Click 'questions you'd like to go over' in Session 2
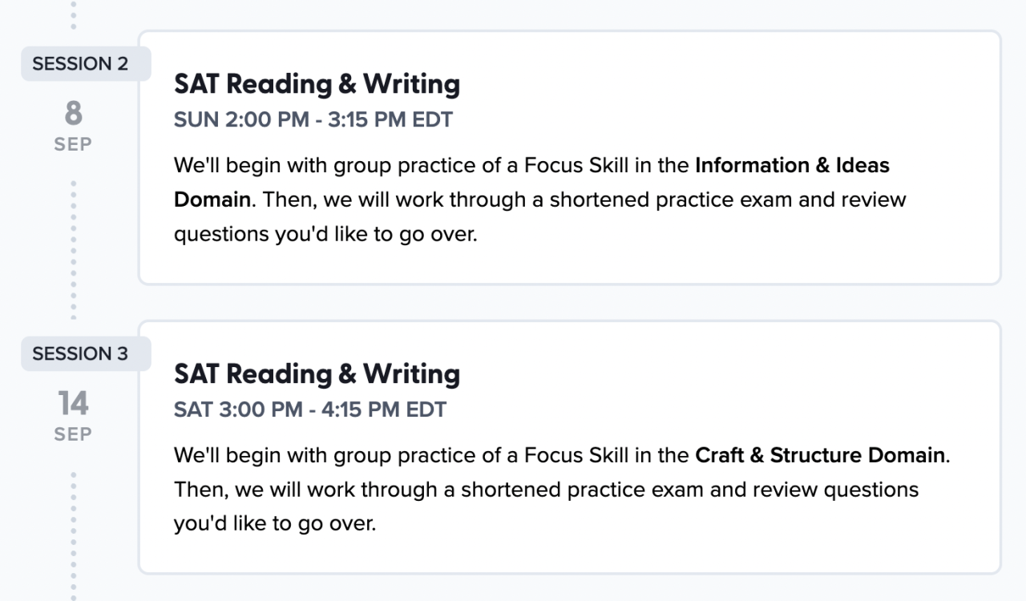 coord(325,235)
